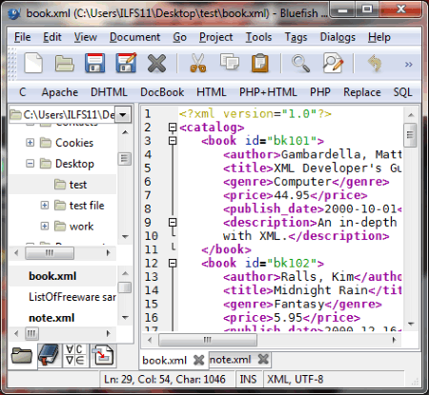
Task: Switch to the DocBook toolbar tab
Action: 162,92
